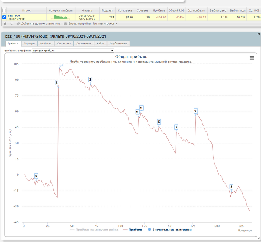Switch to the Статистика tab
Image resolution: width=261 pixels, height=242 pixels.
64,43
